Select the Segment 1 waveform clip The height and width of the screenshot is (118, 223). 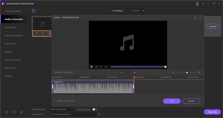93,87
